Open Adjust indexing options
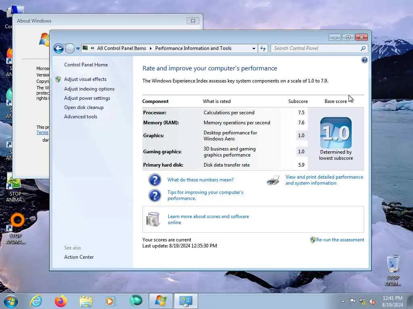Image resolution: width=413 pixels, height=309 pixels. (89, 89)
